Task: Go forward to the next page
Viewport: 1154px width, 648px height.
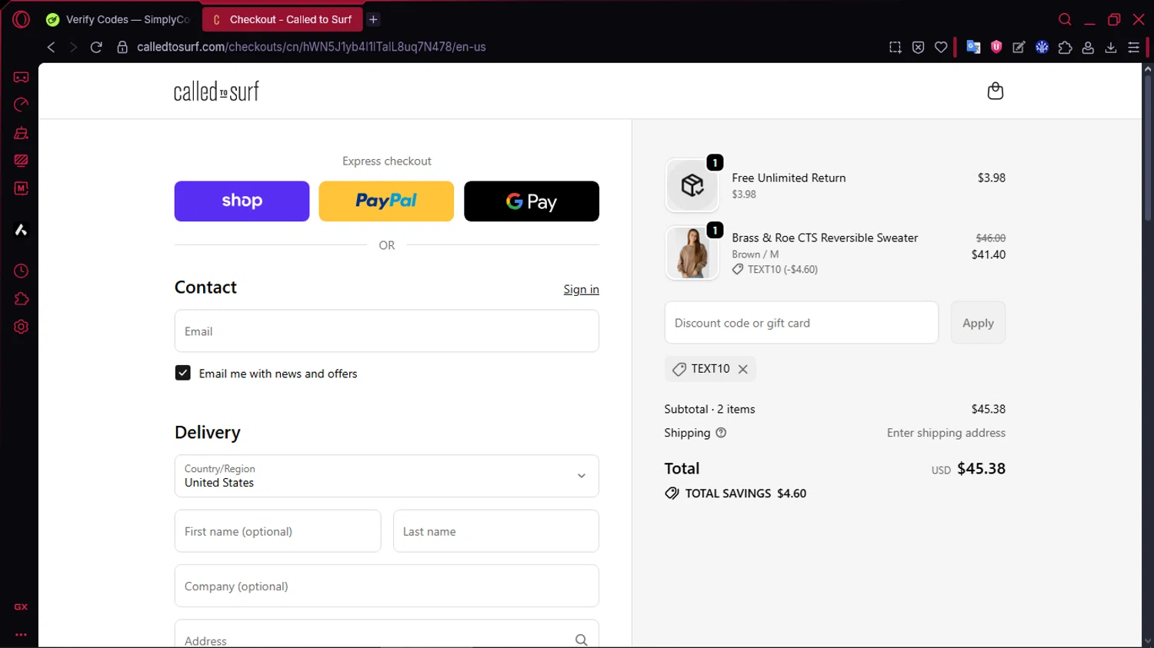Action: pyautogui.click(x=73, y=47)
